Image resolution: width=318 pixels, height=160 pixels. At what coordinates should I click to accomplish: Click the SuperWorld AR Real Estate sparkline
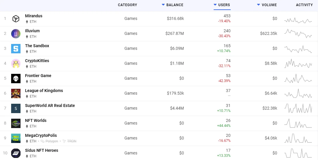point(298,108)
